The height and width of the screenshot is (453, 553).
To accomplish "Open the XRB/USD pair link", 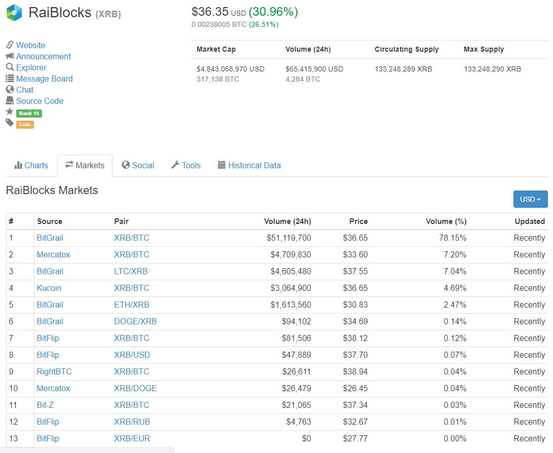I will pos(132,355).
